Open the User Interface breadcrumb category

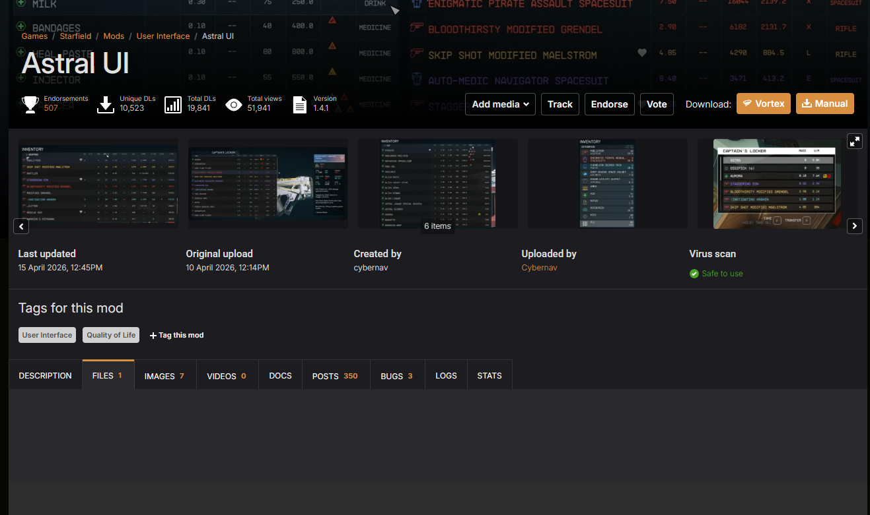point(163,36)
